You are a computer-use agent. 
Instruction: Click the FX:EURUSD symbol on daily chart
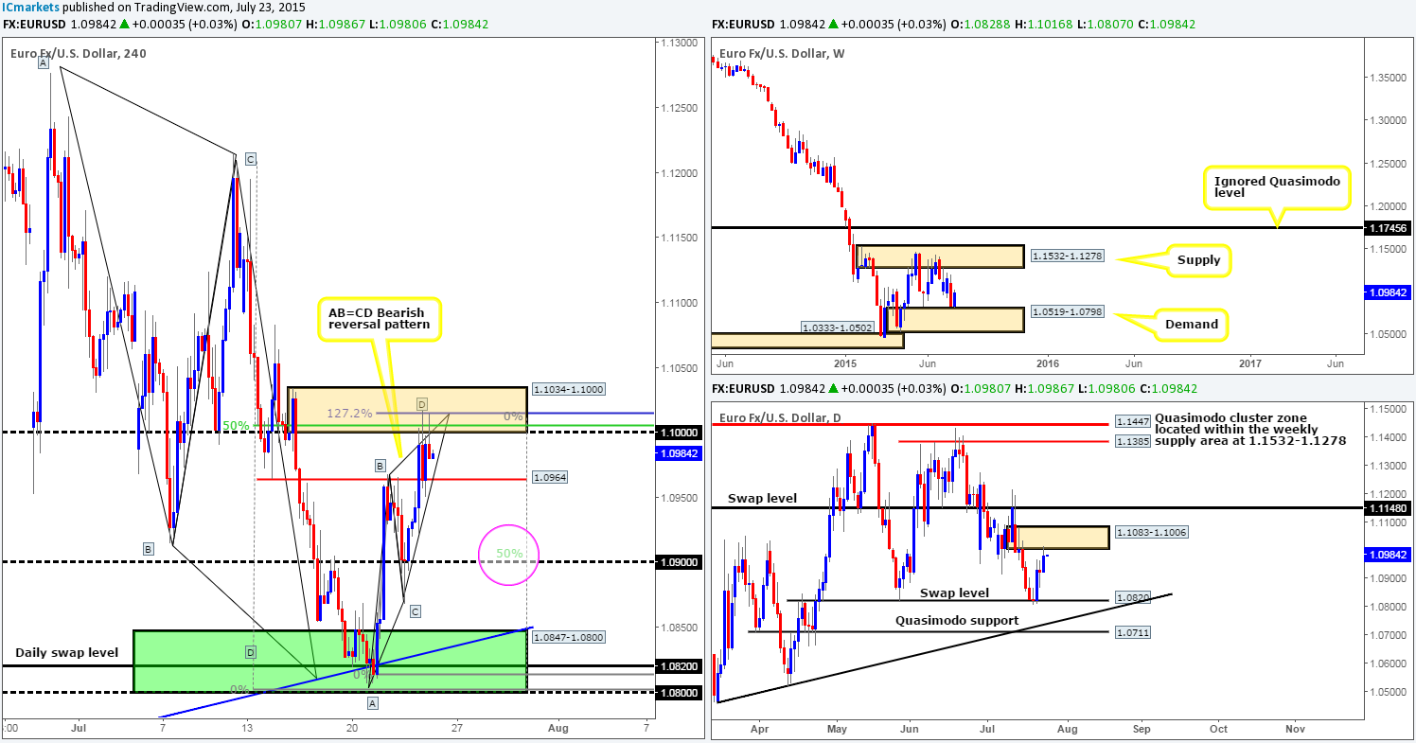(x=743, y=388)
